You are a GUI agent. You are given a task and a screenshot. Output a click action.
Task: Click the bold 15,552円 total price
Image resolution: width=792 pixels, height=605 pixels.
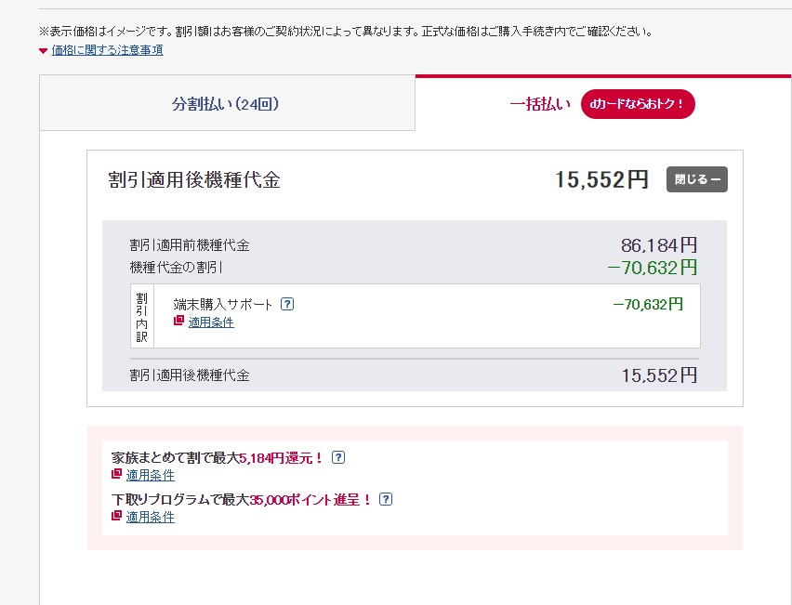coord(601,180)
